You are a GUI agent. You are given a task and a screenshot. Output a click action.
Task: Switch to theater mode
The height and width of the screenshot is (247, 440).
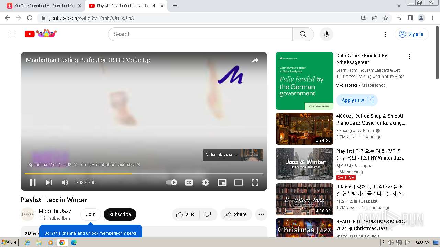239,183
